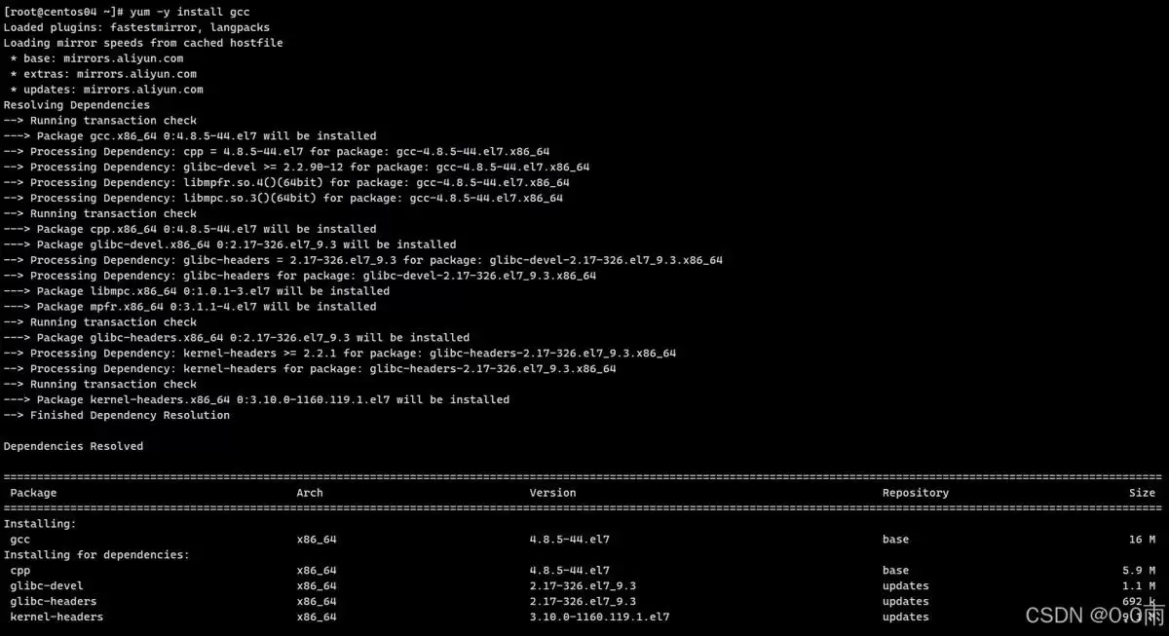Viewport: 1169px width, 636px height.
Task: Click version '3.10.0-1160.119.1.el7' in the table
Action: click(x=600, y=618)
